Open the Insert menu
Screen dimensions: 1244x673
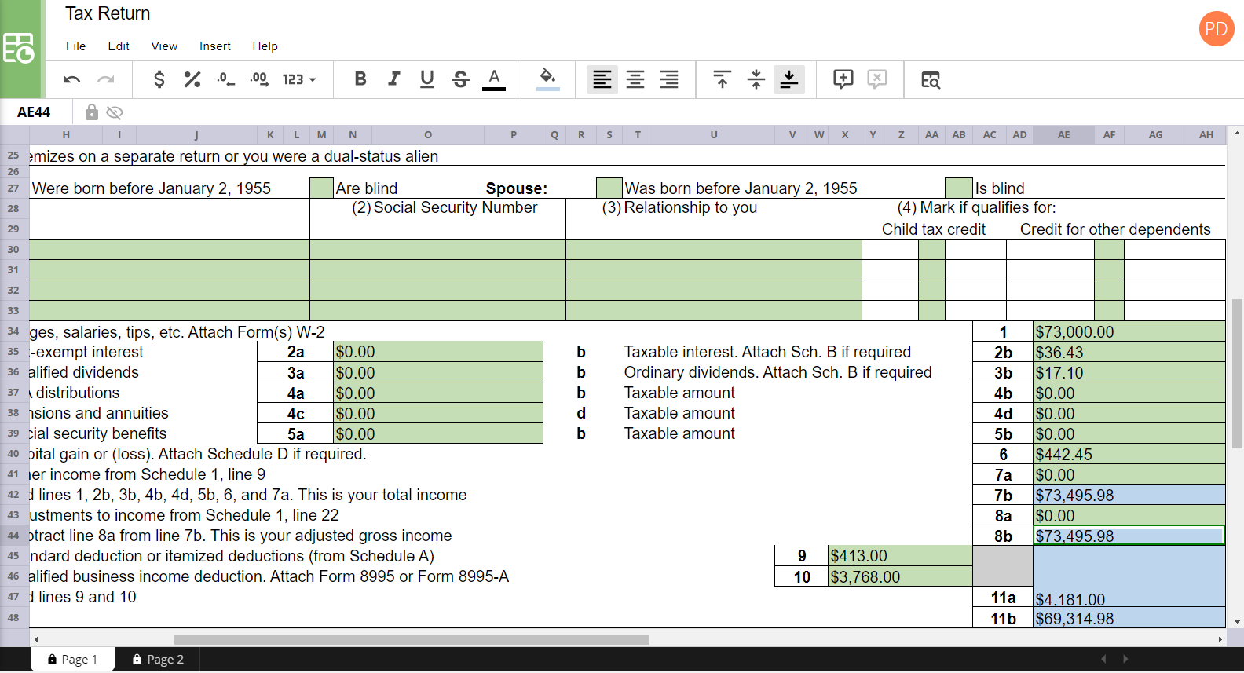click(x=214, y=46)
